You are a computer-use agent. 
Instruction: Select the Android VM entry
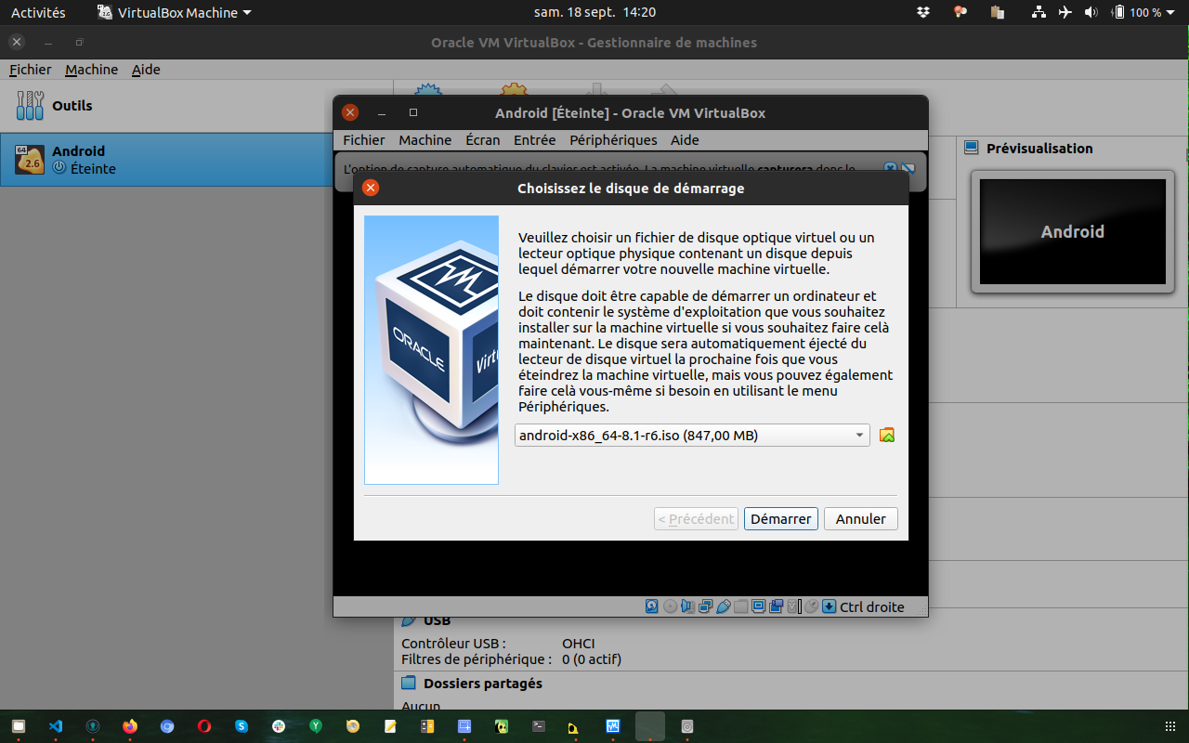pos(195,160)
